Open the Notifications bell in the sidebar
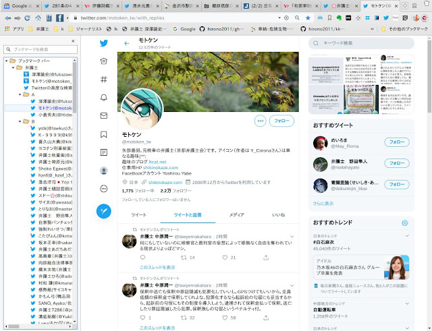 103,97
